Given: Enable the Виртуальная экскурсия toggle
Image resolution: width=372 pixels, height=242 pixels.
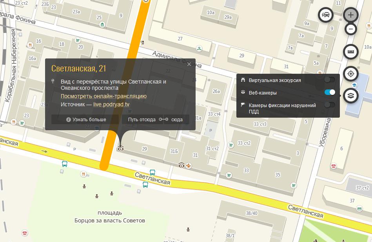Looking at the screenshot, I should point(330,80).
